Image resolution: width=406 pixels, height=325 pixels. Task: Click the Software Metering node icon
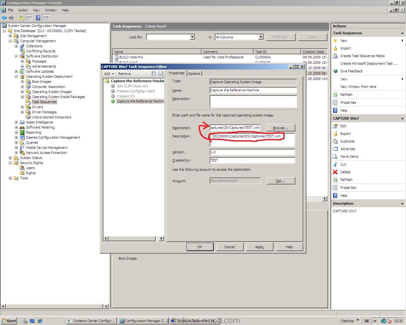[x=22, y=127]
